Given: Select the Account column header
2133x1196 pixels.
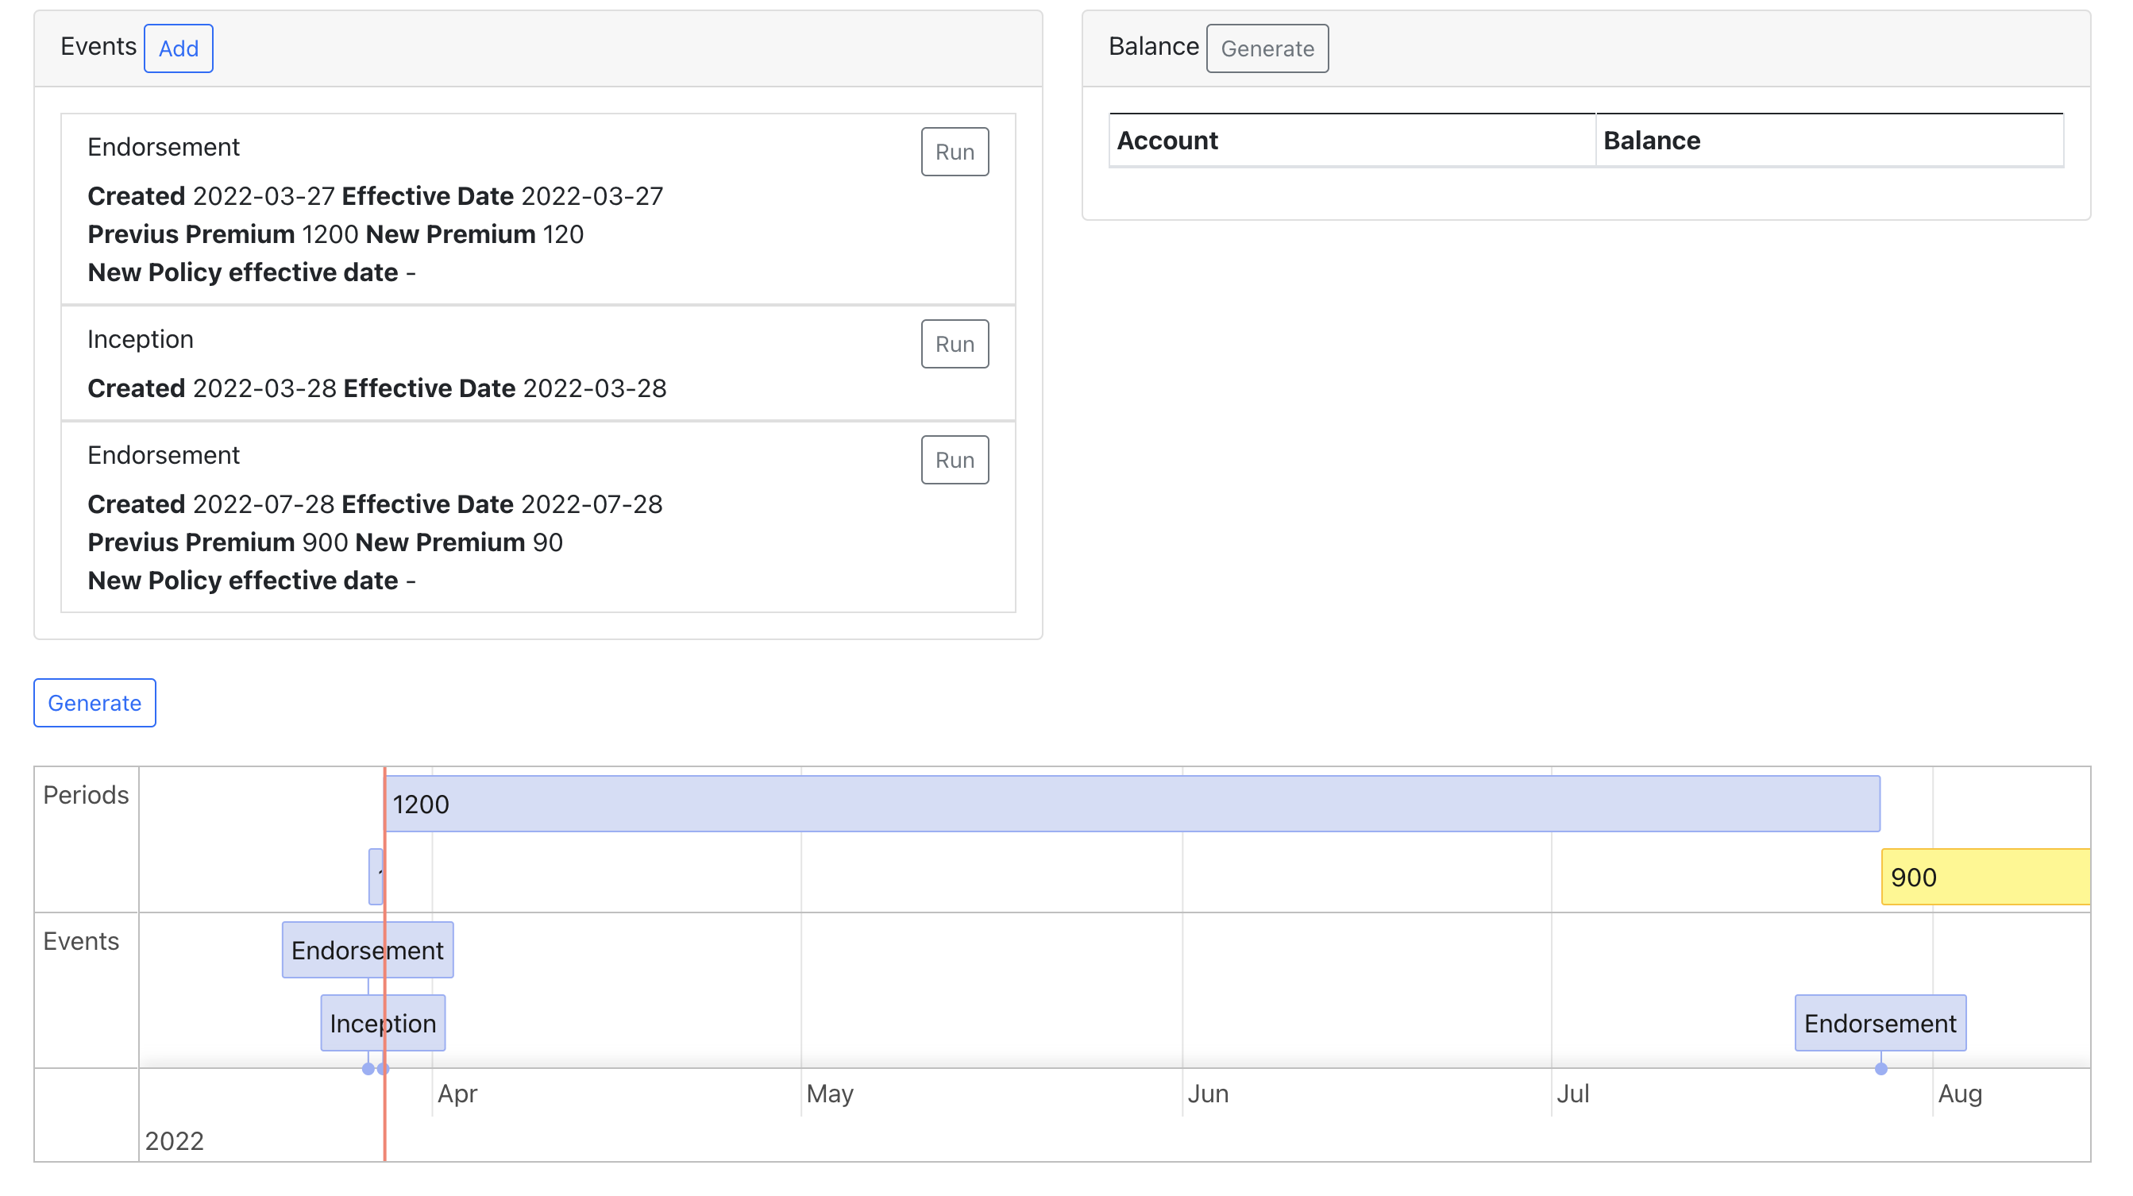Looking at the screenshot, I should click(x=1167, y=140).
